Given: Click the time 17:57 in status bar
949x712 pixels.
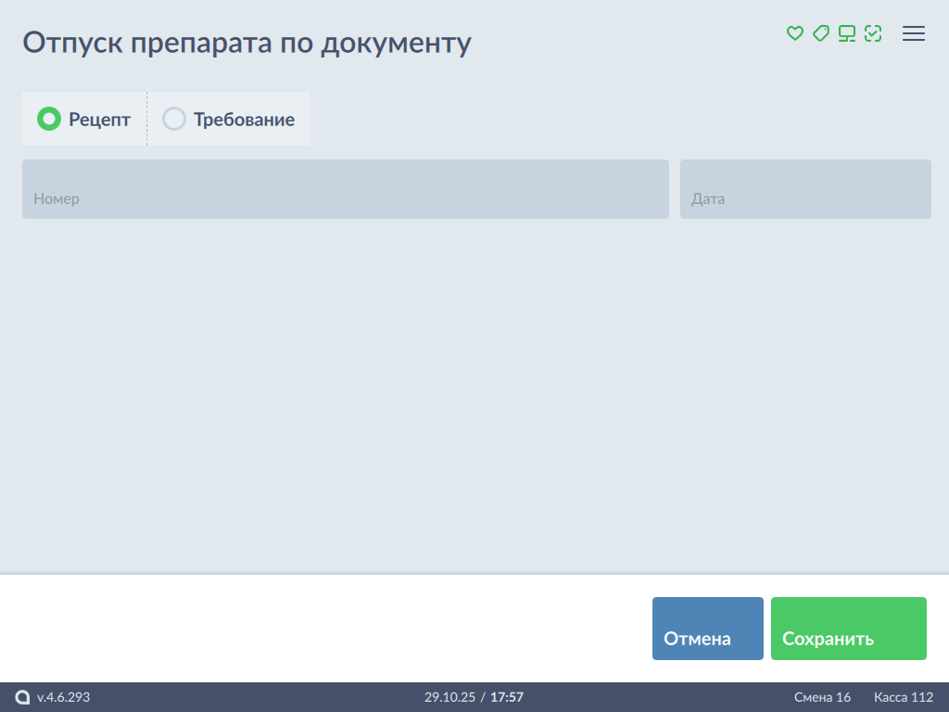Looking at the screenshot, I should coord(507,697).
